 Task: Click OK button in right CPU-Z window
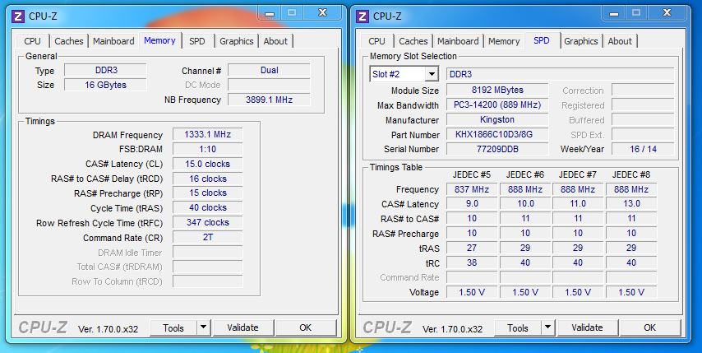point(649,328)
